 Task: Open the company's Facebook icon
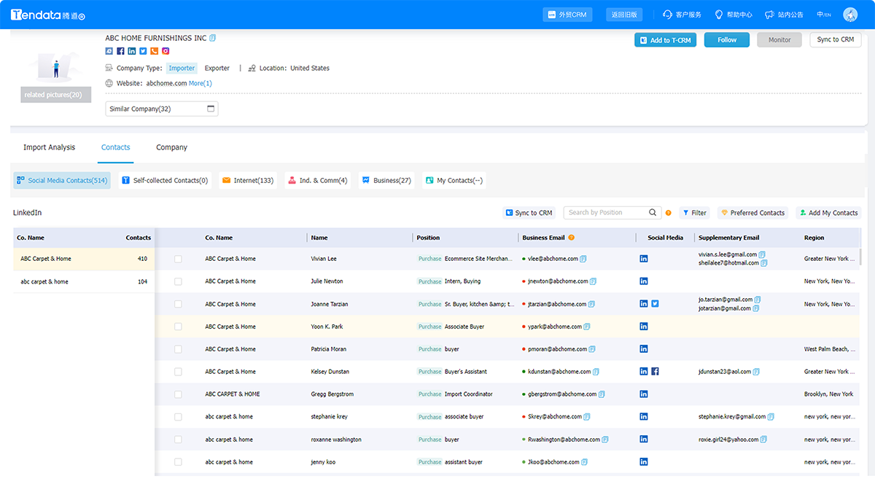point(120,51)
